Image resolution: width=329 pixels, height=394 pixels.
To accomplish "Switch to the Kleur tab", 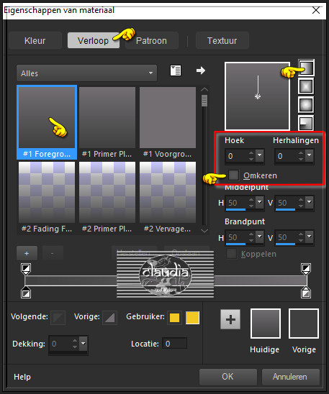I will [x=35, y=40].
